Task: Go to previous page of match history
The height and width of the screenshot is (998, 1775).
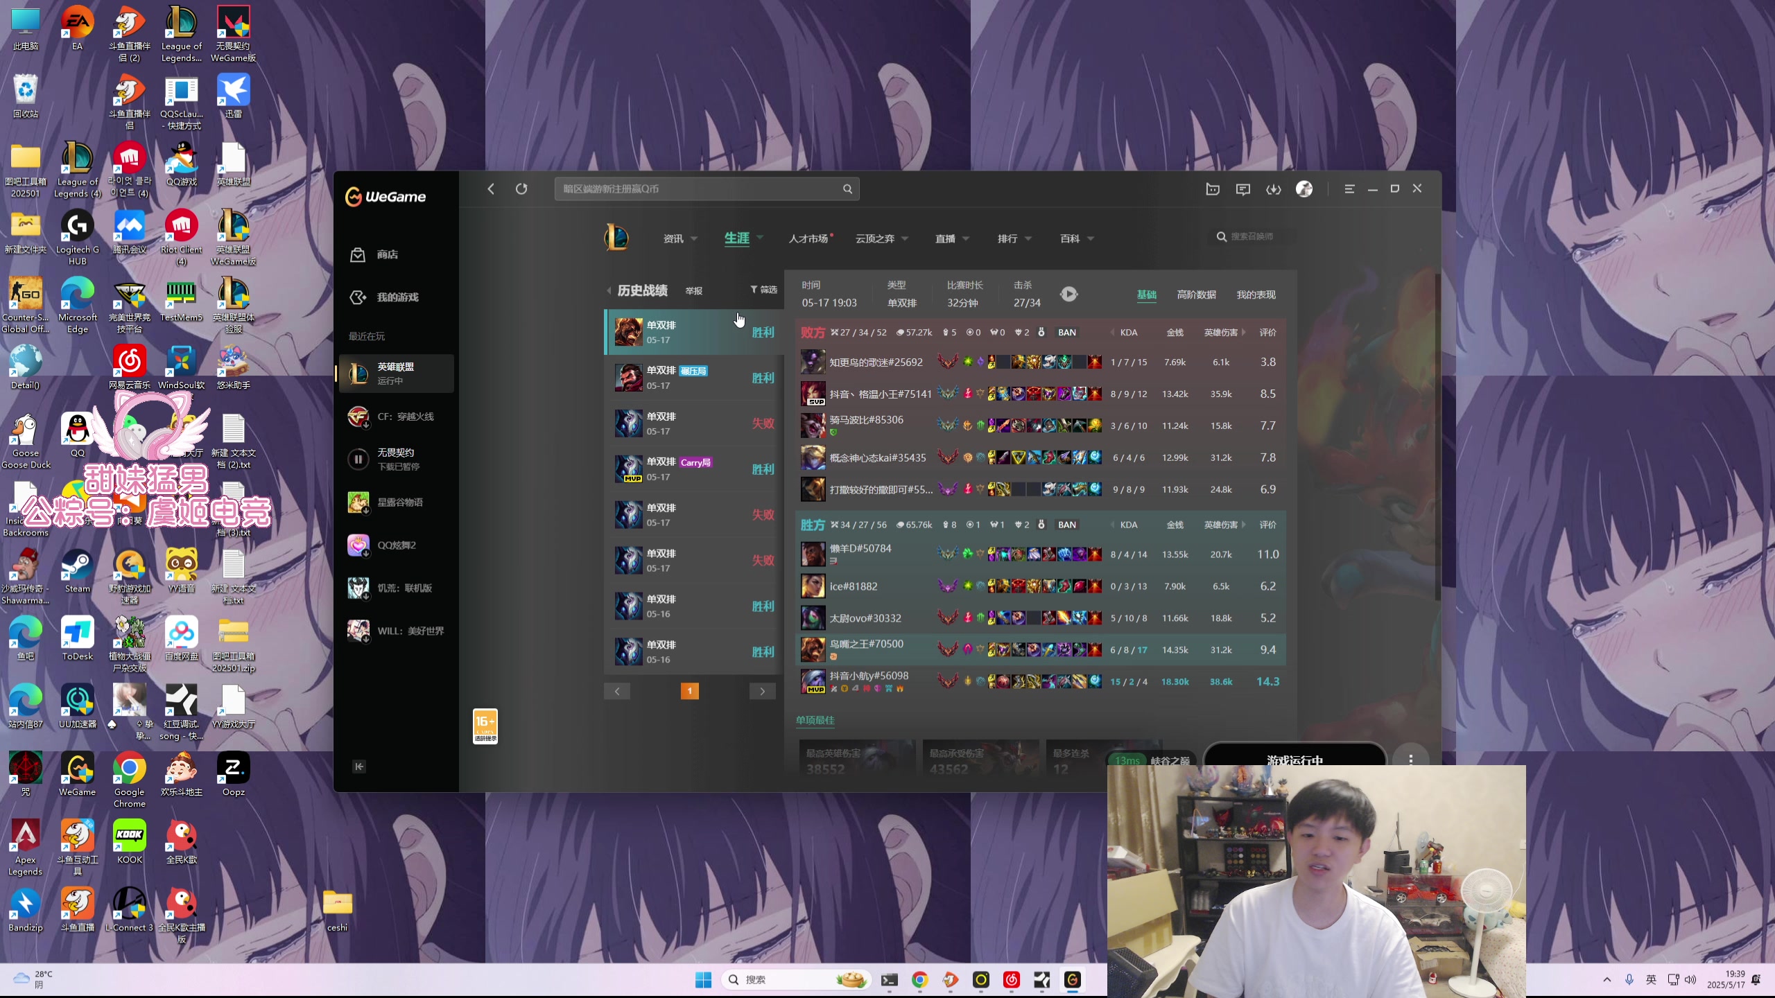Action: click(616, 691)
